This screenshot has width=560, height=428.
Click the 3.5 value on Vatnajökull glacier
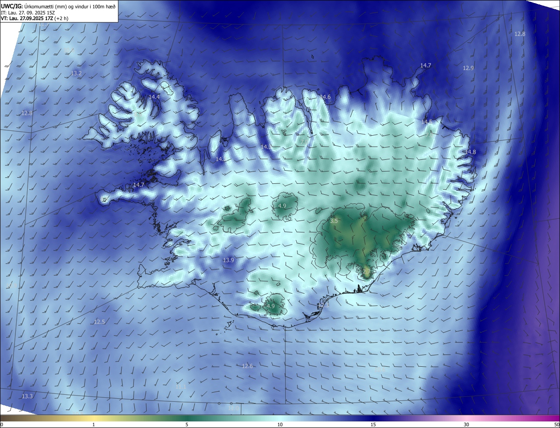(x=334, y=221)
